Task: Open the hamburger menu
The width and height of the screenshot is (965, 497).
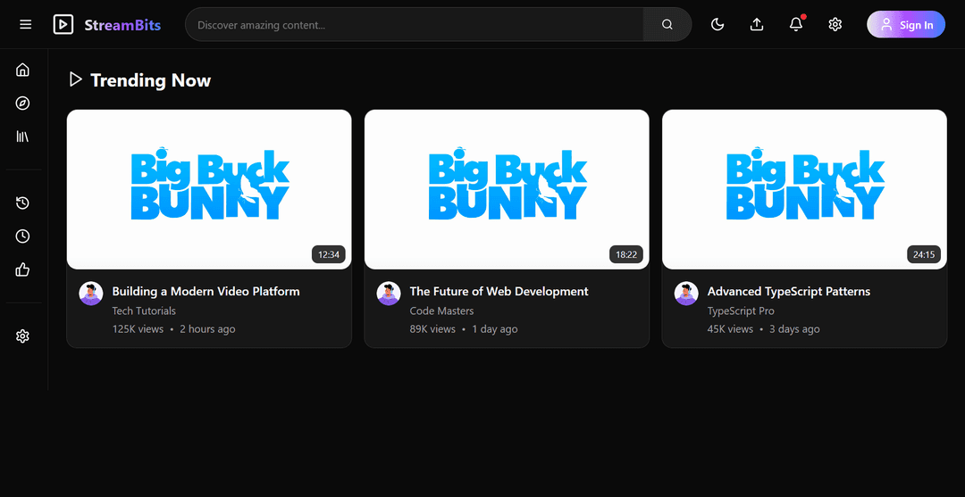Action: pos(25,25)
